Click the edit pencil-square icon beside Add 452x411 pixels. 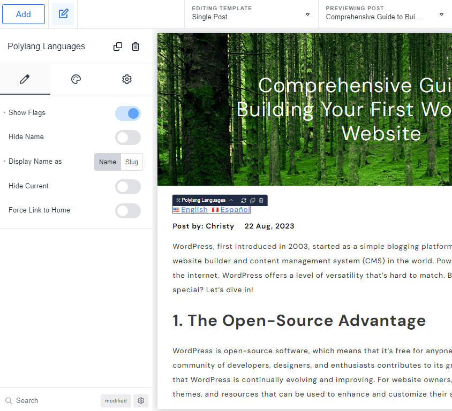[63, 14]
